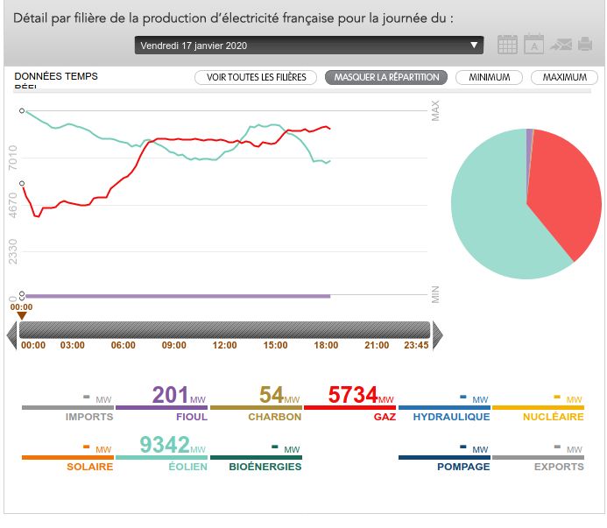Open the date dropdown showing Vendredi 17 janvier 2020
The image size is (607, 528).
pos(309,46)
